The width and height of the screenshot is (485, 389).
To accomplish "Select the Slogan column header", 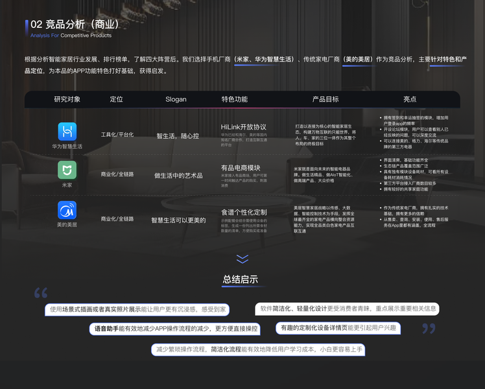I will pos(176,99).
